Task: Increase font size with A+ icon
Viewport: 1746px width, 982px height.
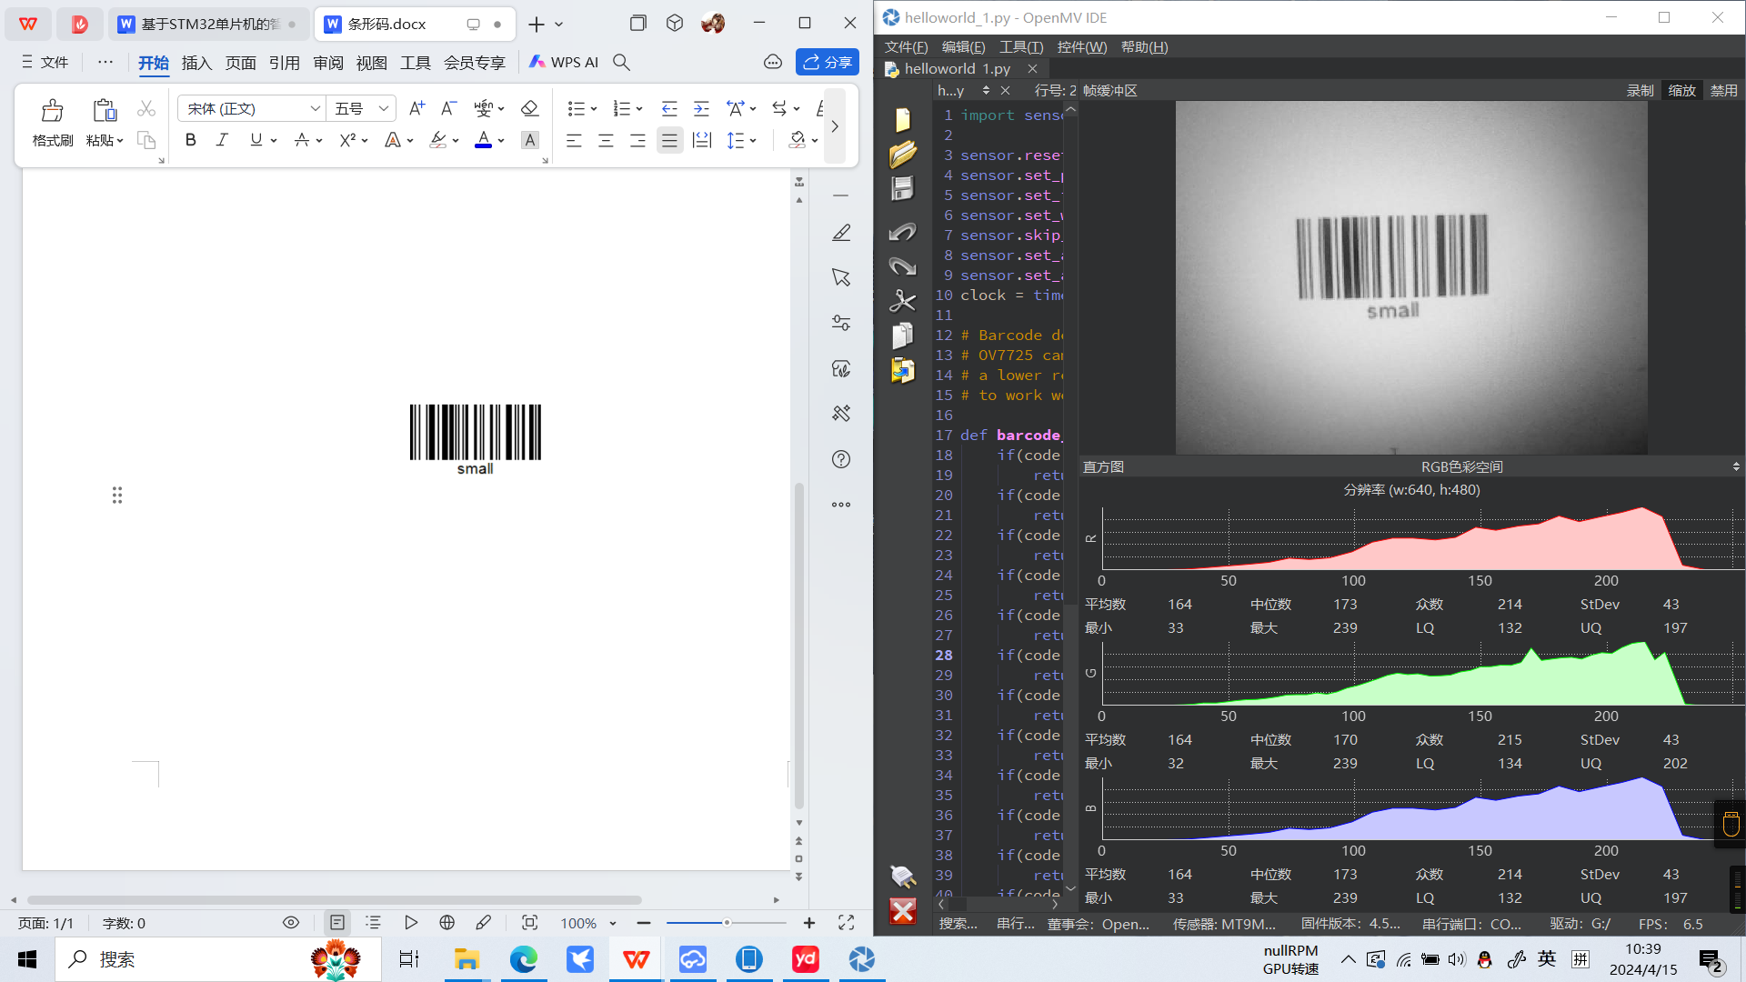Action: click(416, 108)
